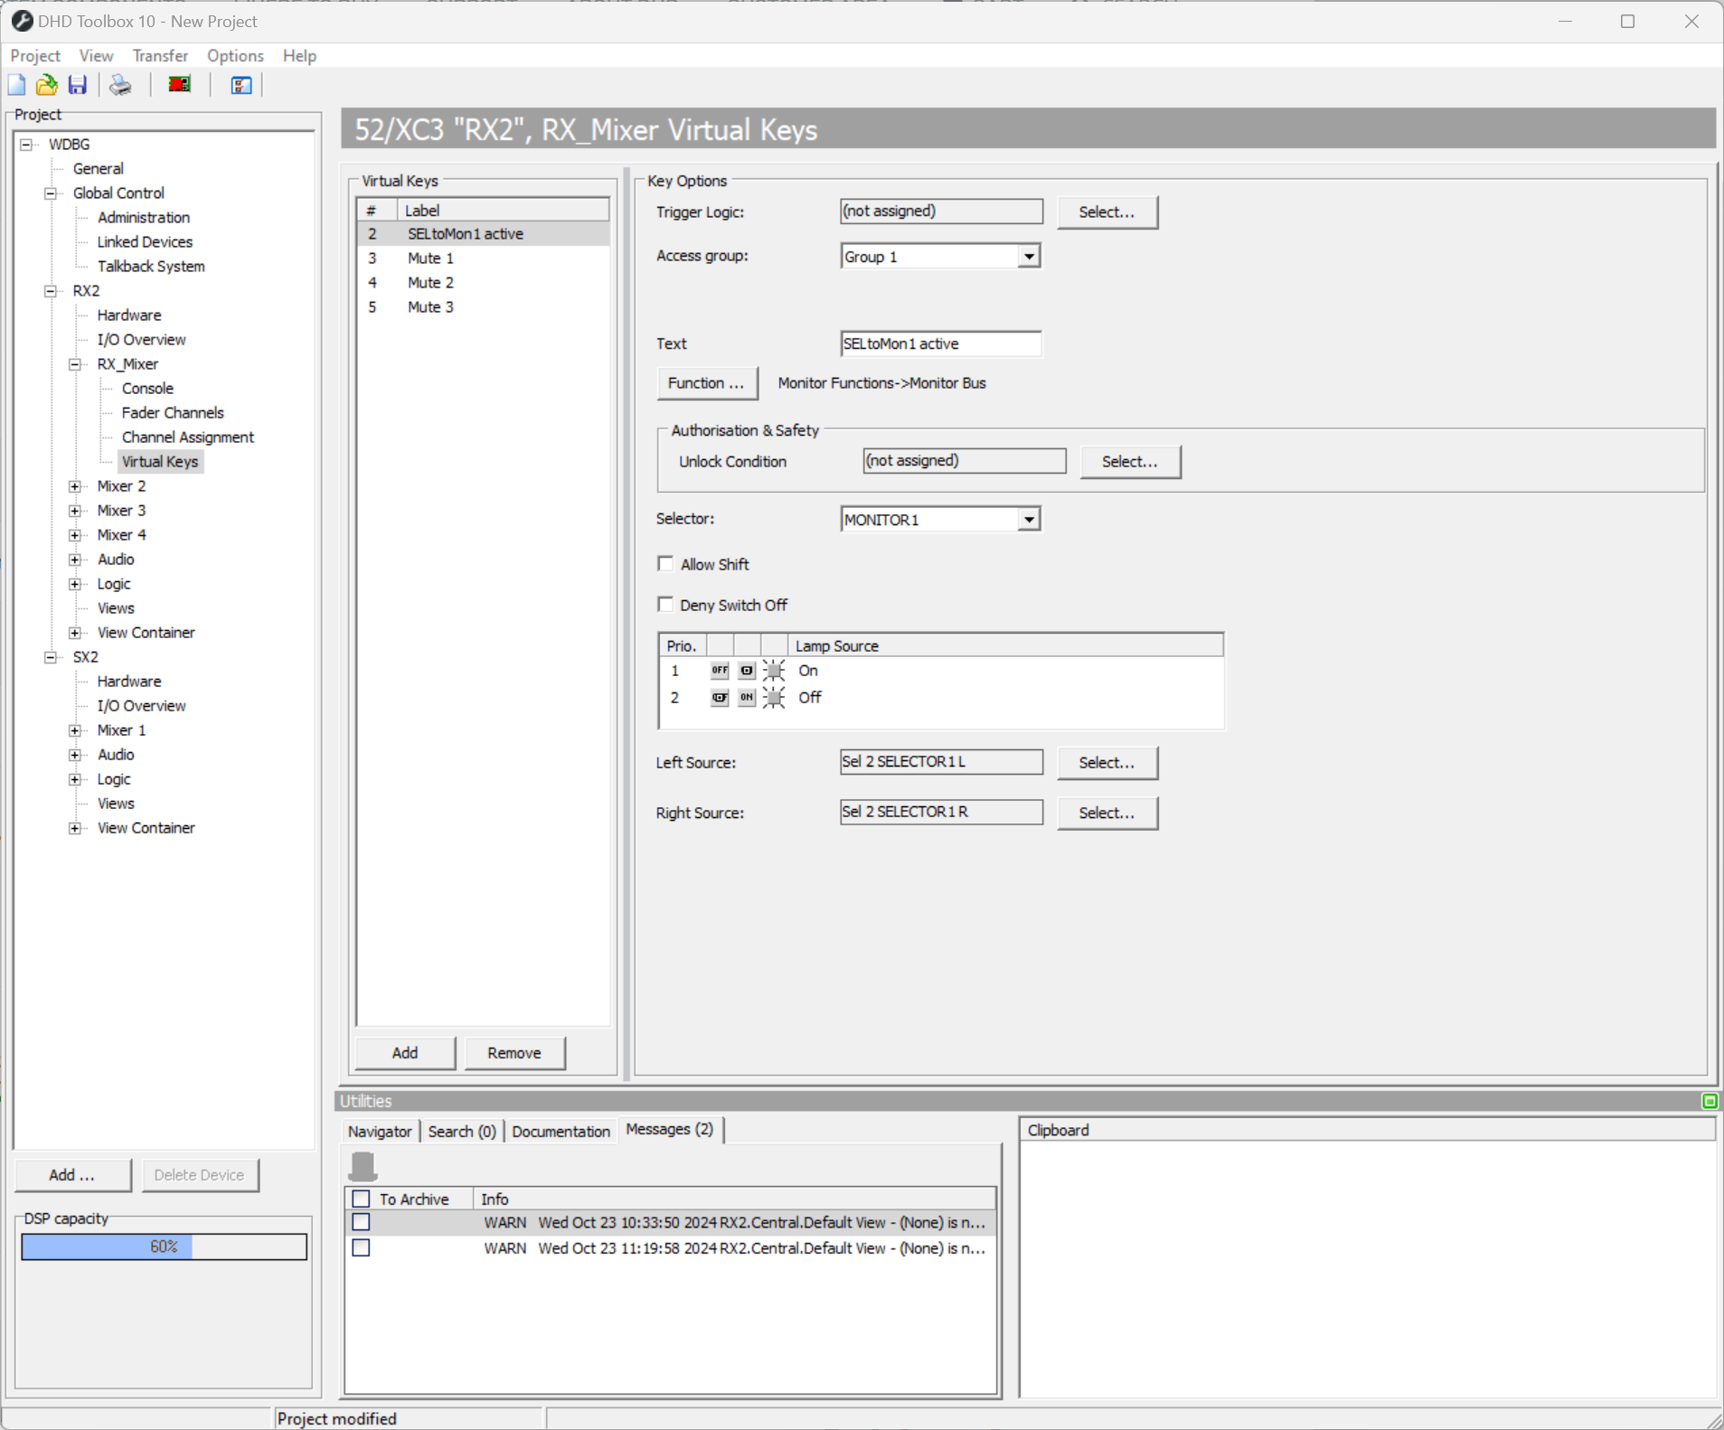This screenshot has width=1724, height=1430.
Task: Open the Selector MONITOR1 dropdown
Action: 1028,519
